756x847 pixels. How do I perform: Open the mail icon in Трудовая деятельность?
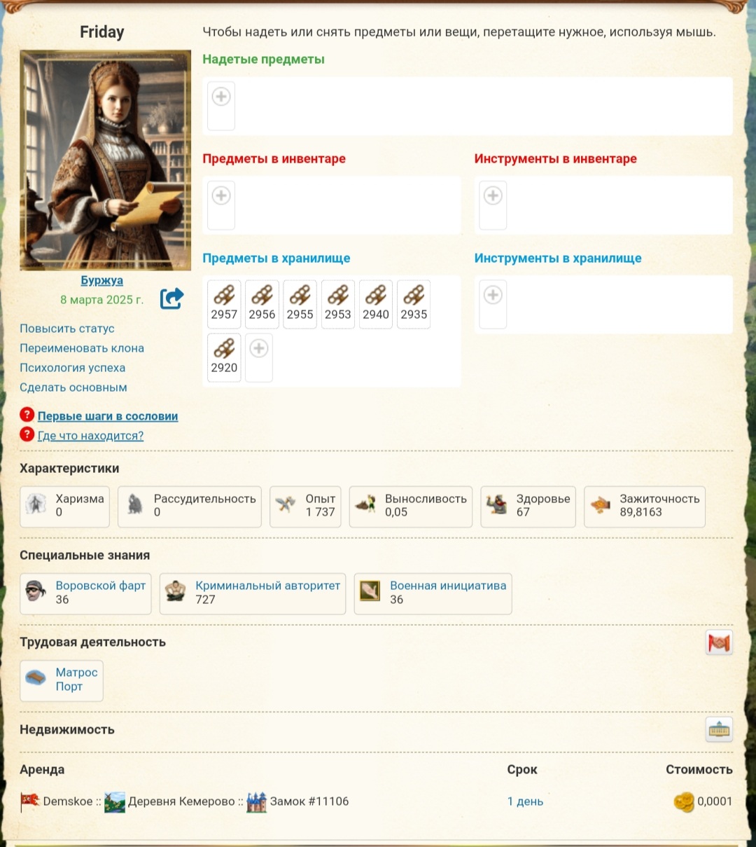coord(719,642)
